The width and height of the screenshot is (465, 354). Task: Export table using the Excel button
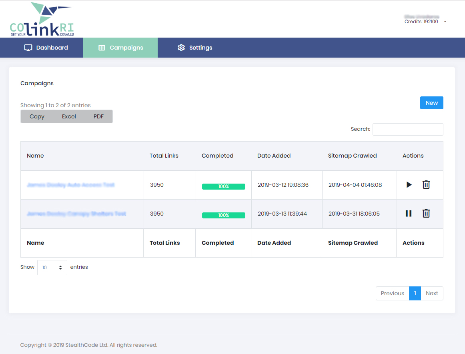tap(69, 116)
